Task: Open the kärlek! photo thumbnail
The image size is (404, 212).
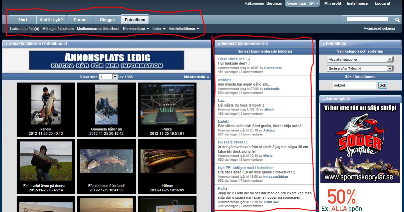Action: click(x=46, y=105)
